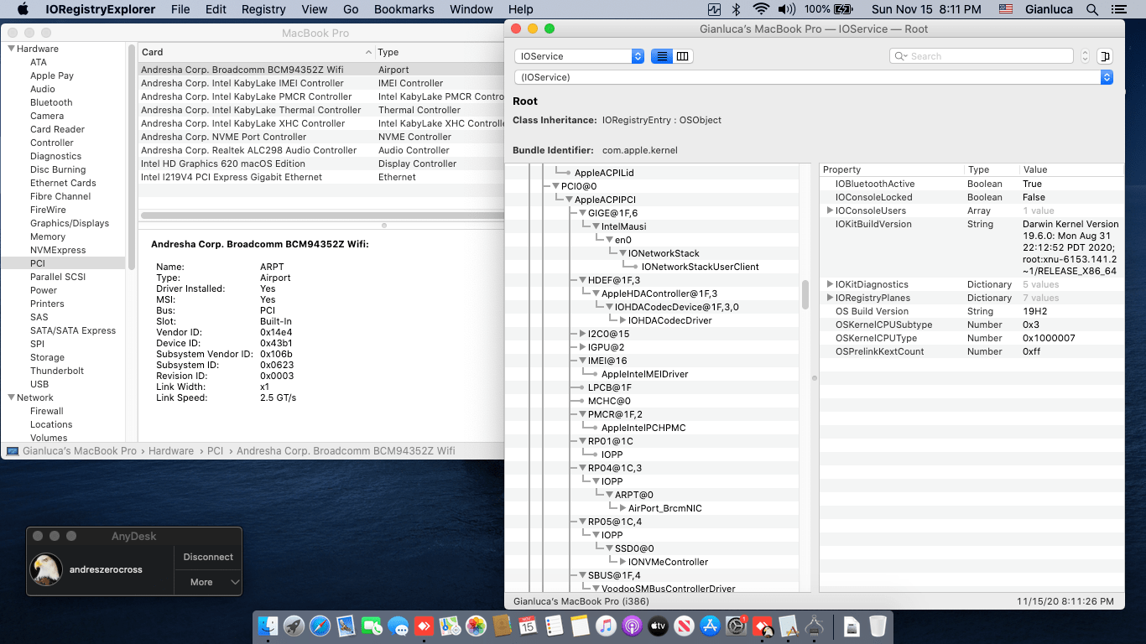The width and height of the screenshot is (1146, 644).
Task: Collapse the Hardware section in the sidebar
Action: point(11,49)
